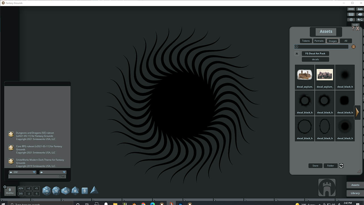This screenshot has height=205, width=364.
Task: Roll the d20 die
Action: [46, 190]
